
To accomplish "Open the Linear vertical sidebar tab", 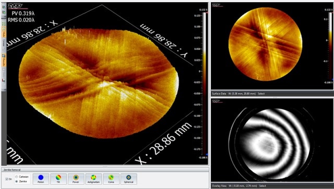I will tap(4, 43).
